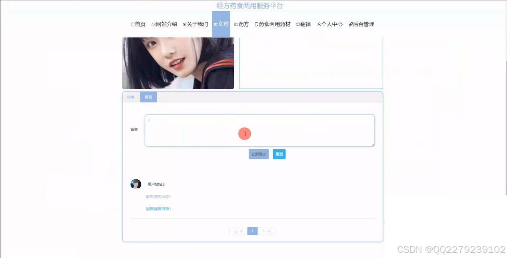Click the circle icon next to 网站介绍
This screenshot has width=507, height=258.
point(153,24)
